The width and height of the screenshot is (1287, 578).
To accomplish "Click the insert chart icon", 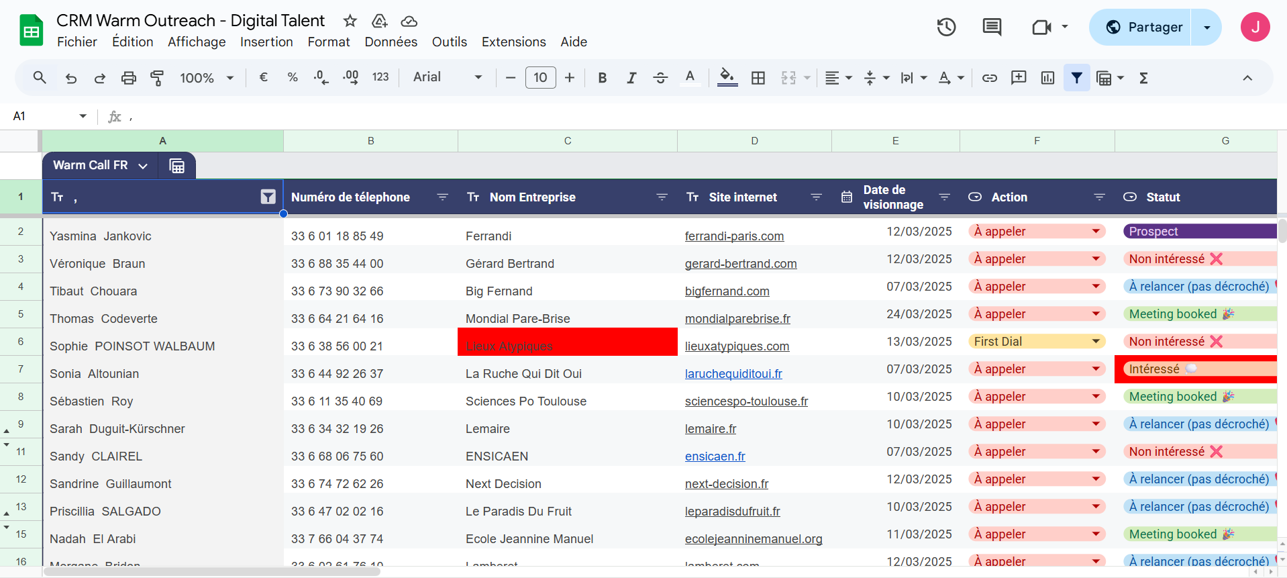I will (1047, 78).
